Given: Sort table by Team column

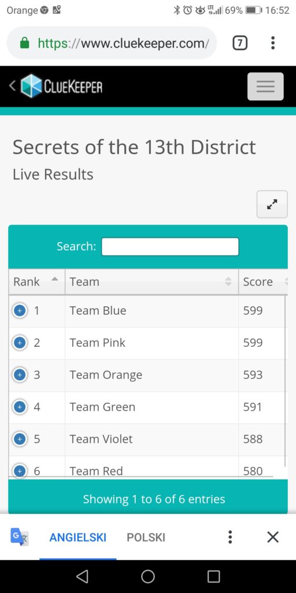Looking at the screenshot, I should coord(152,282).
